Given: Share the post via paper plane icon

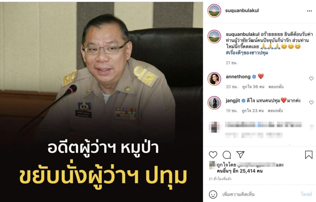Looking at the screenshot, I should click(240, 155).
